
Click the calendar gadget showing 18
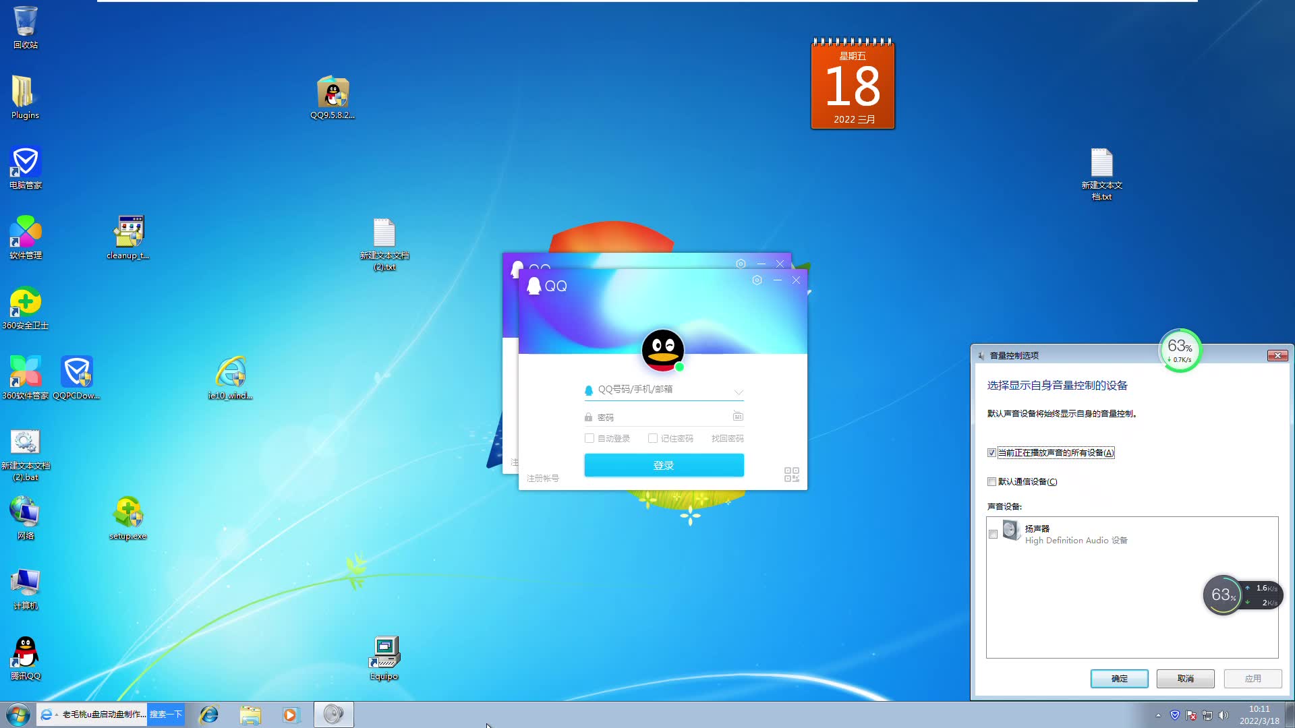[853, 84]
